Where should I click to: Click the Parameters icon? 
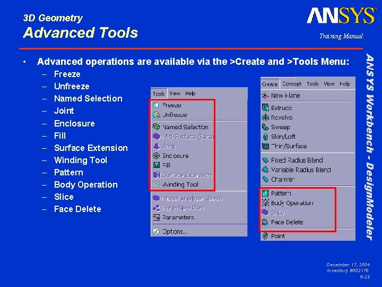(156, 217)
